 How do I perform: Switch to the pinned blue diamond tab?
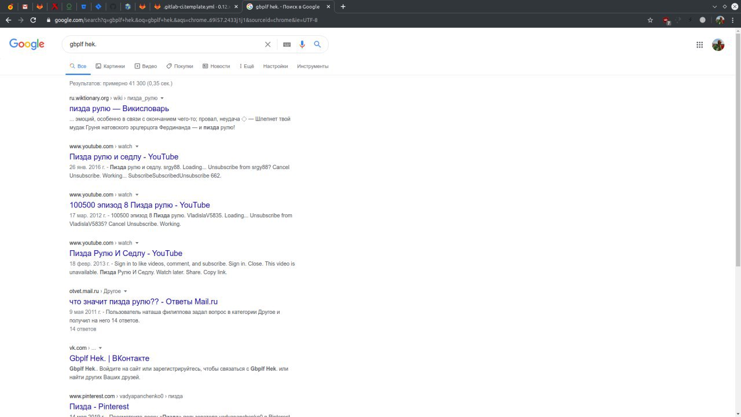(x=98, y=6)
